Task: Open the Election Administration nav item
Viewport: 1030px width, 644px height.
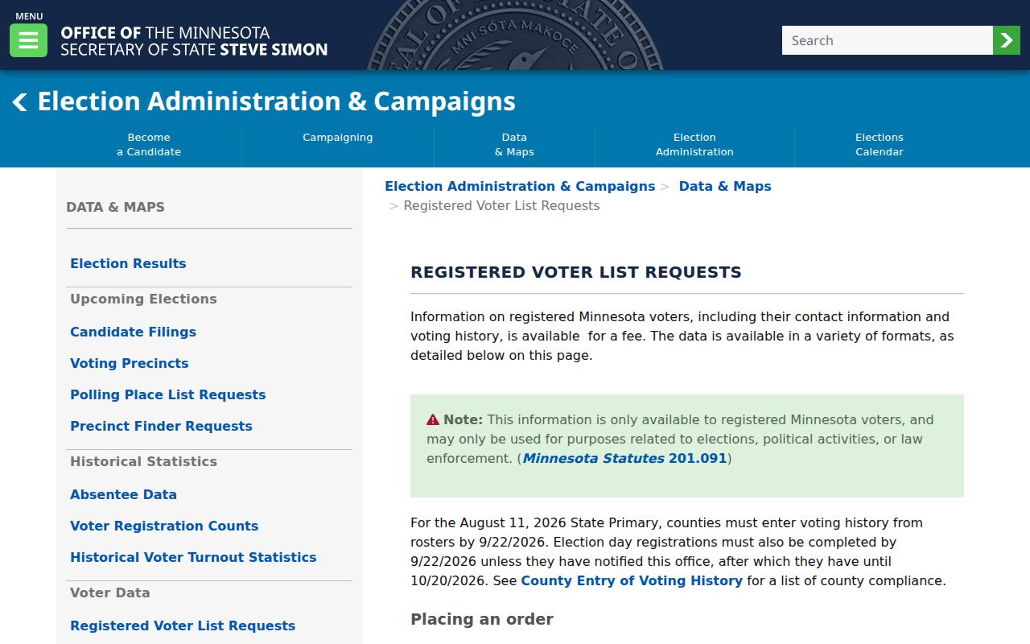Action: pos(694,145)
